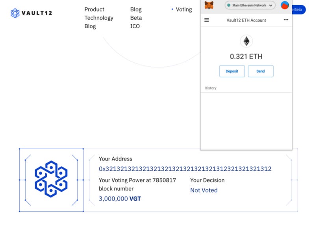Click the Ethereum diamond icon
Viewport: 315px width, 230px height.
point(246,41)
